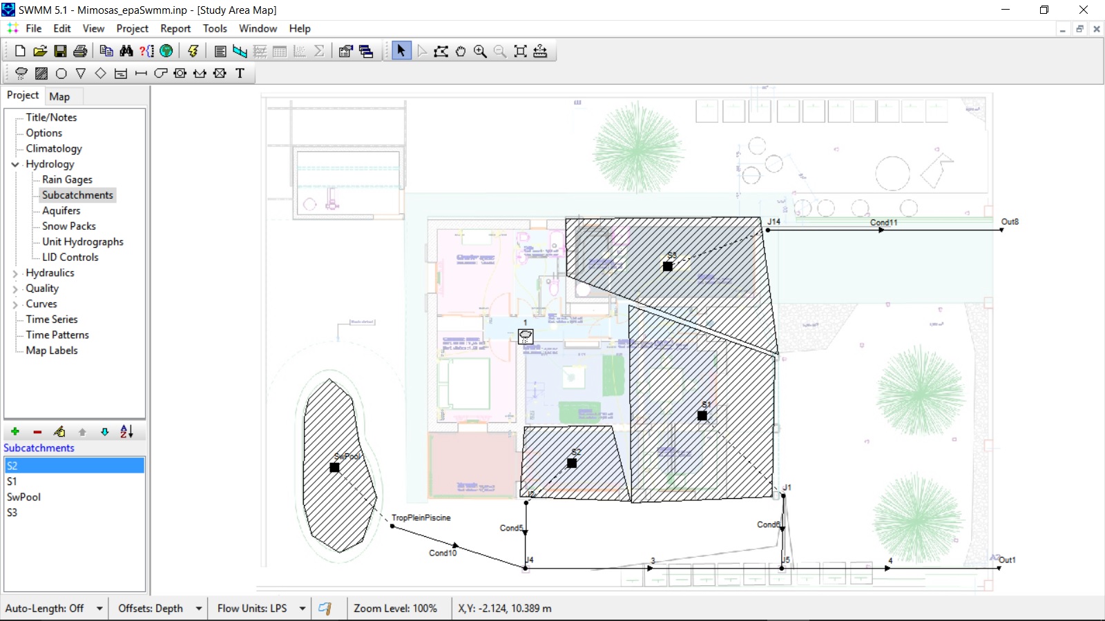Collapse the Hydrology tree node
Viewport: 1105px width, 621px height.
coord(15,164)
